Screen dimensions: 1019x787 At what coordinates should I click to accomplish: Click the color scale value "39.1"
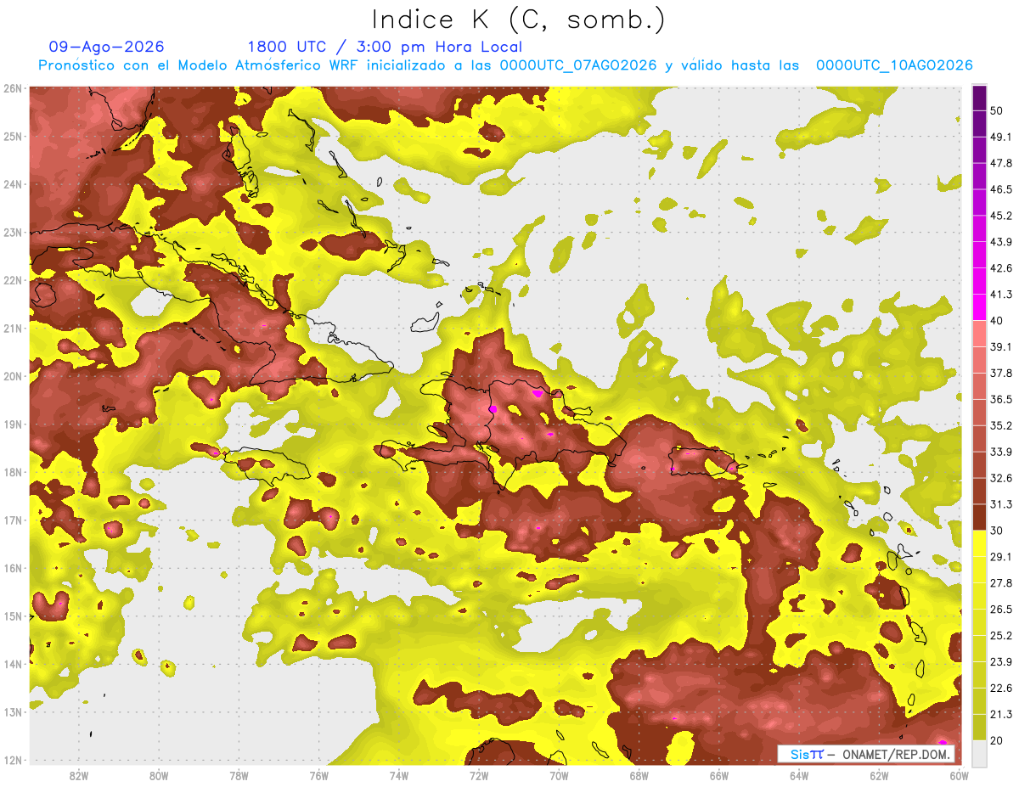[x=1000, y=347]
